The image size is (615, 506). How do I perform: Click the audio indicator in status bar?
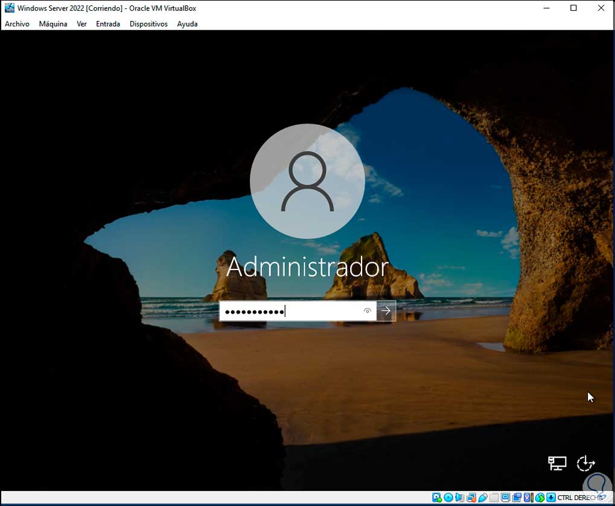click(459, 498)
